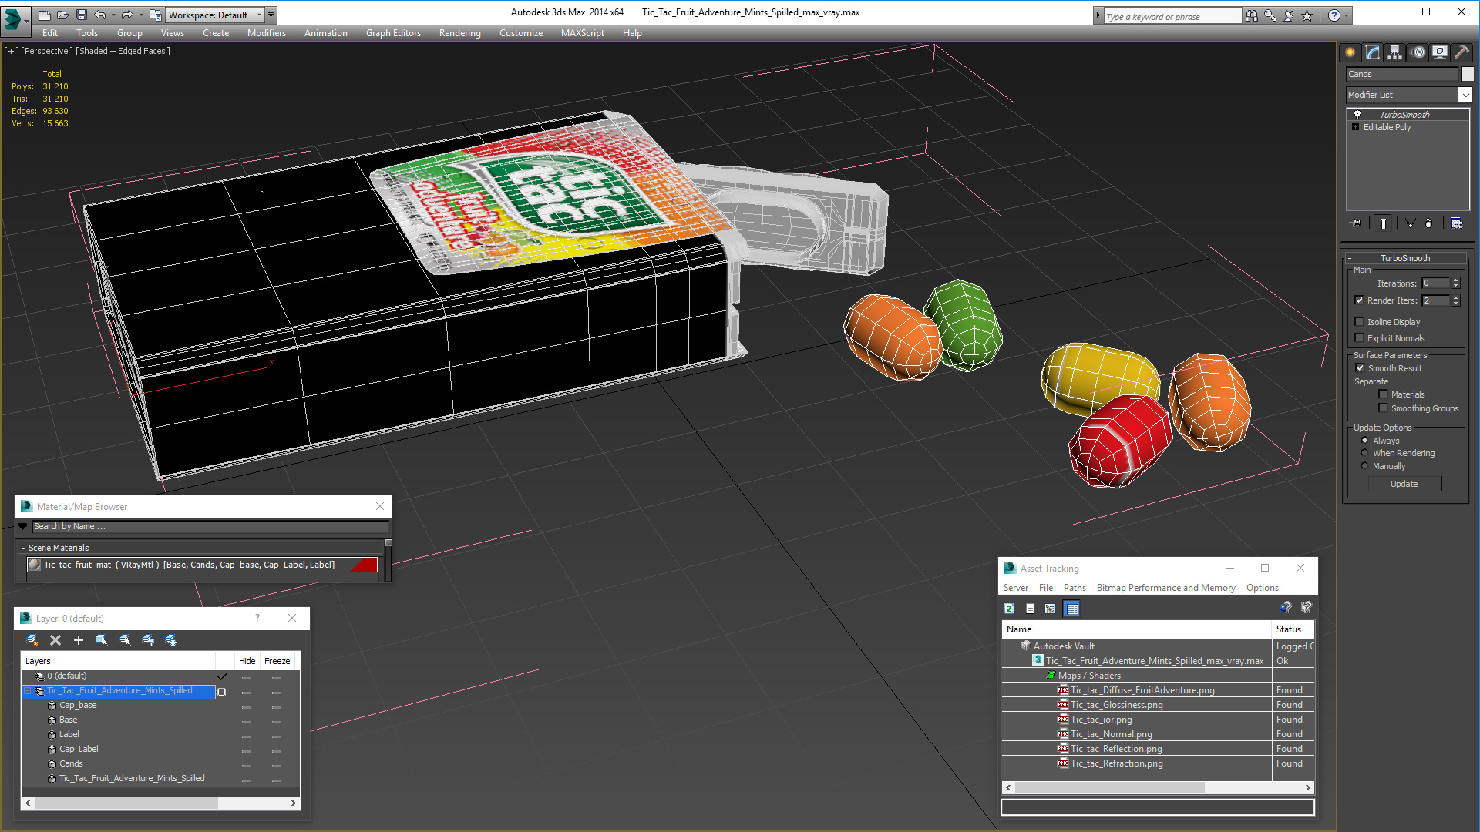Expand the Editable Poly sub-objects

pyautogui.click(x=1355, y=127)
